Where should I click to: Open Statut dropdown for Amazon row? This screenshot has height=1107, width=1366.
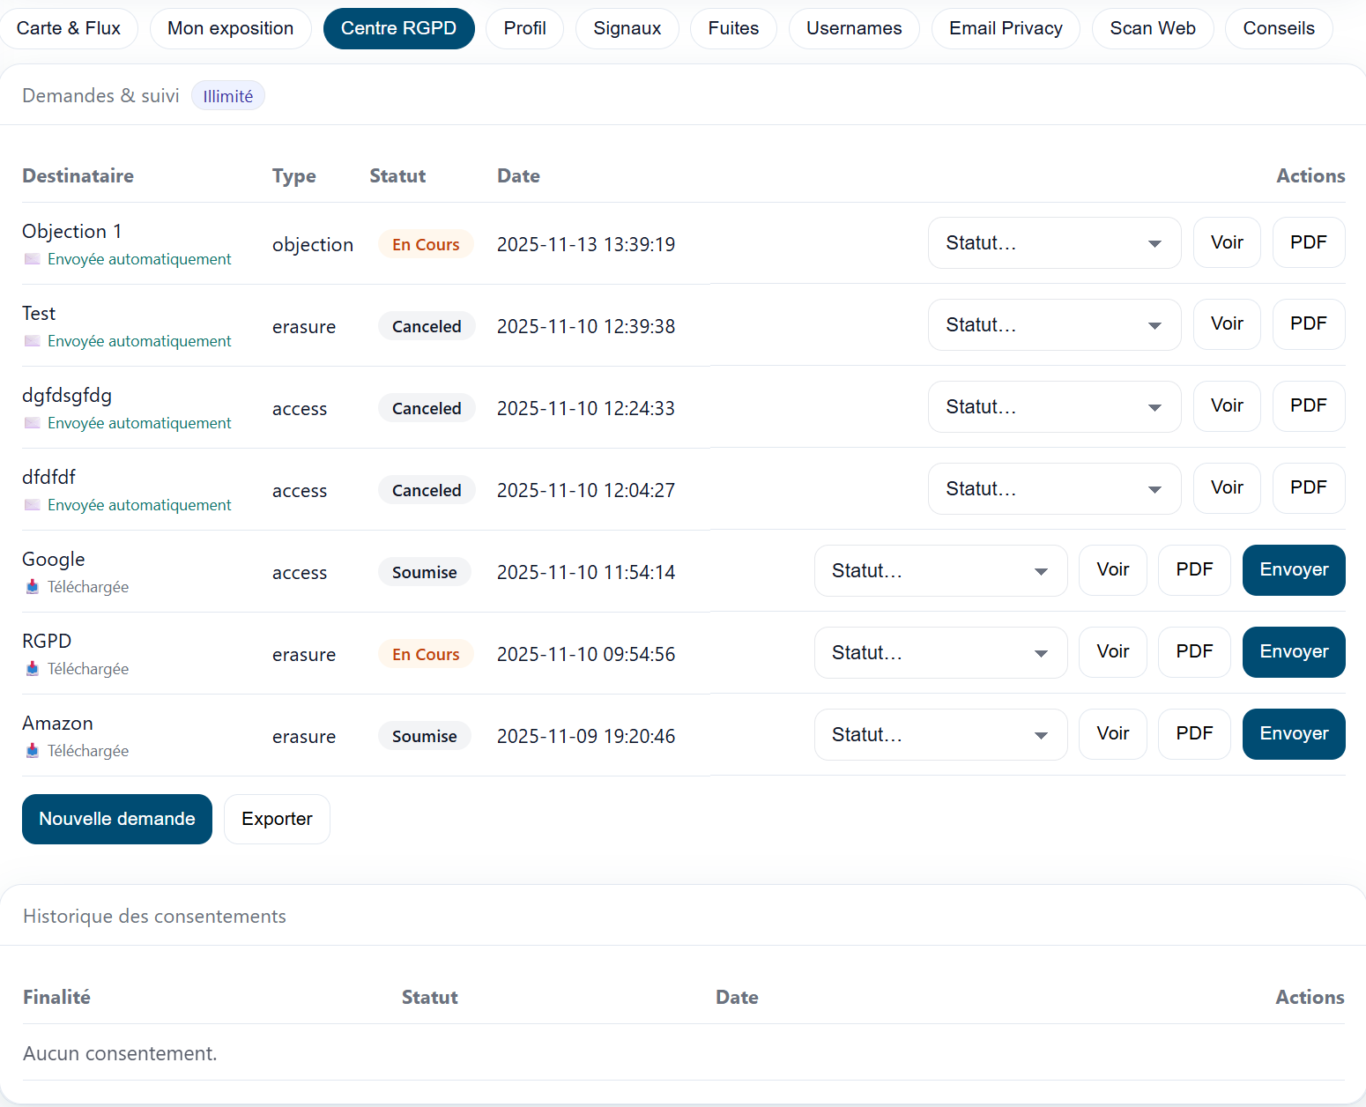click(x=939, y=735)
